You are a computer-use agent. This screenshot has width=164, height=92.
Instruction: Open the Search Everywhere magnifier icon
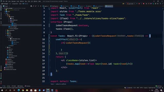161,4
